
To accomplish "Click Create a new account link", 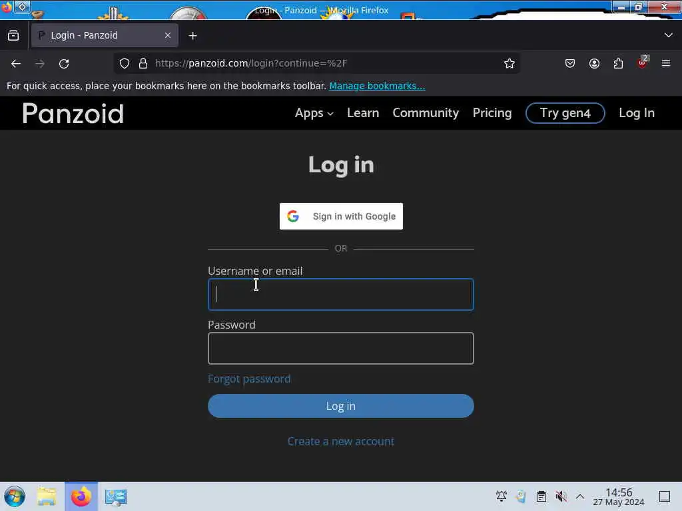I will pos(340,442).
